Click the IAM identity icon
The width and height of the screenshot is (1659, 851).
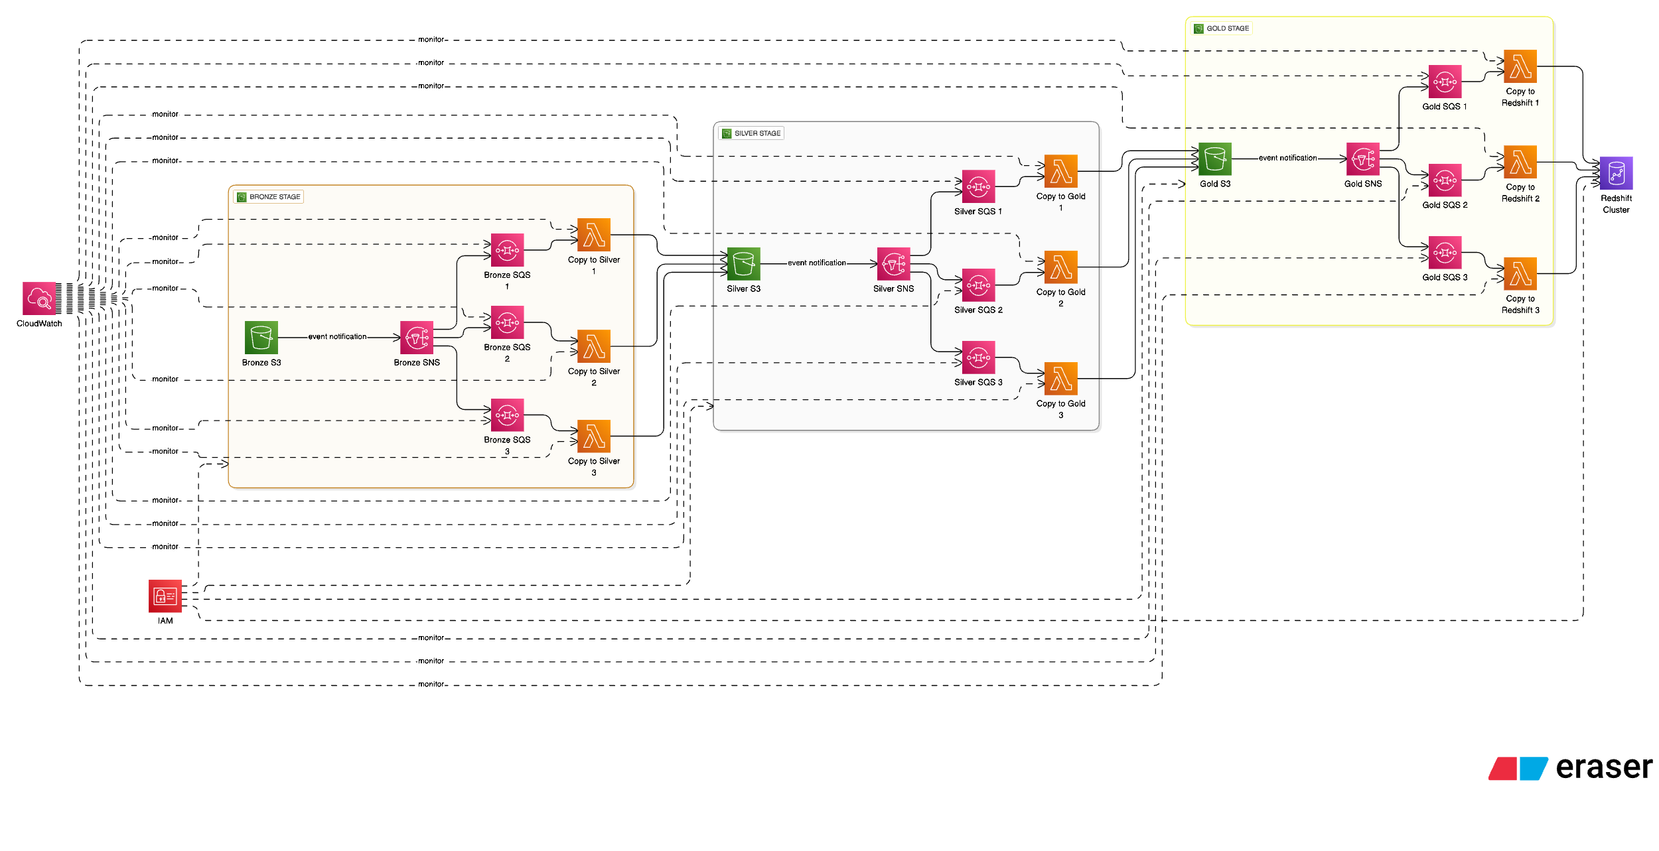coord(164,596)
